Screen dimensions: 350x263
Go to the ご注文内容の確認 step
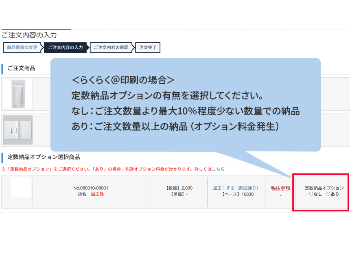click(111, 48)
